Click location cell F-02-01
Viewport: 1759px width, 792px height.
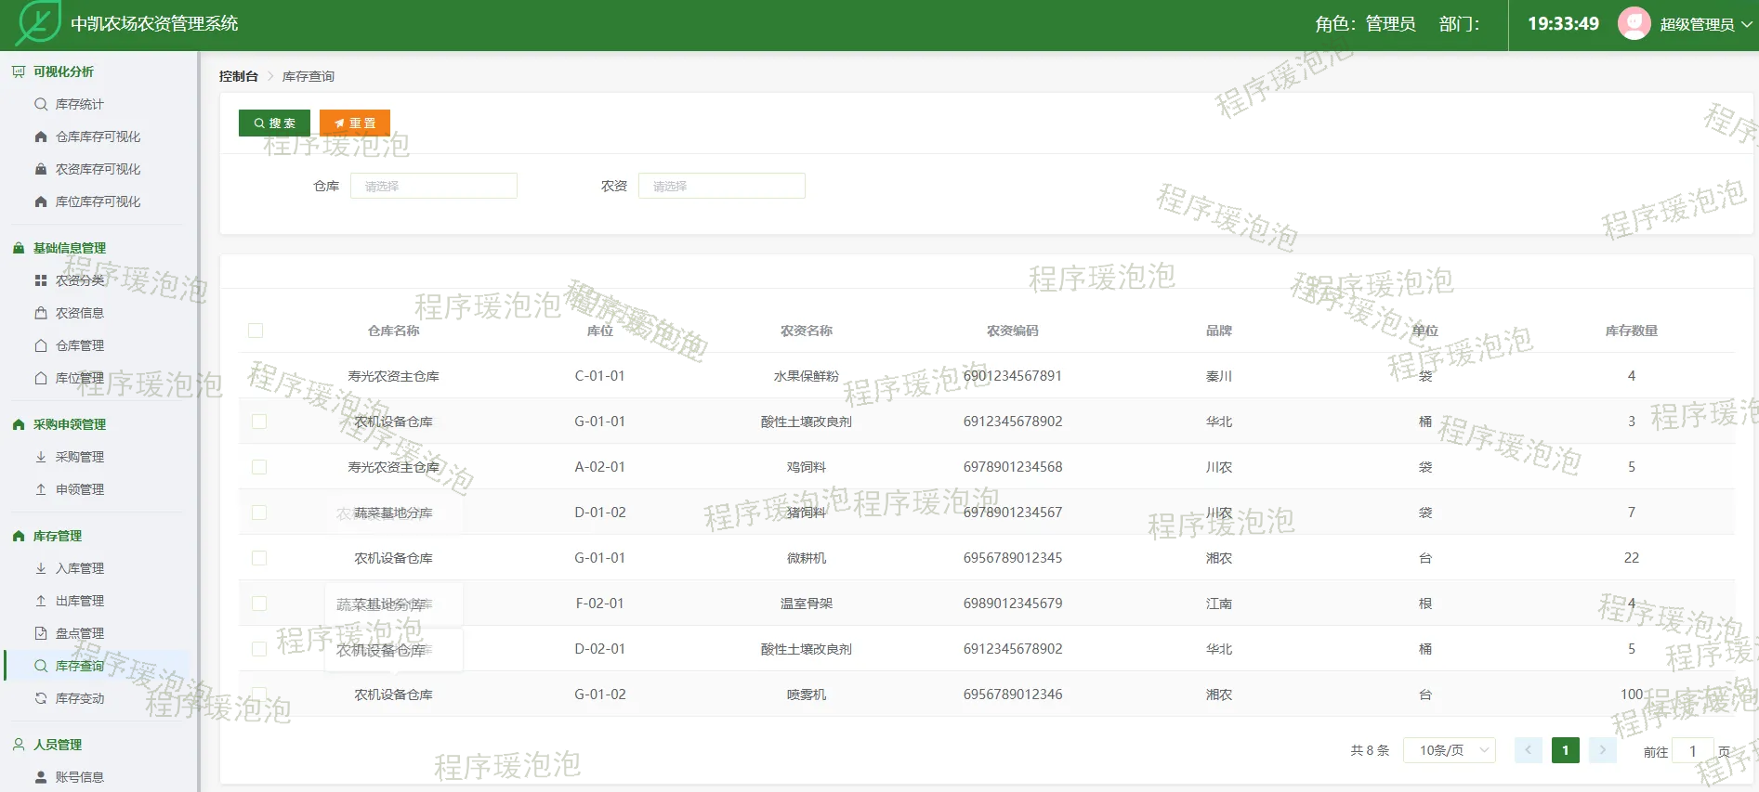click(600, 604)
